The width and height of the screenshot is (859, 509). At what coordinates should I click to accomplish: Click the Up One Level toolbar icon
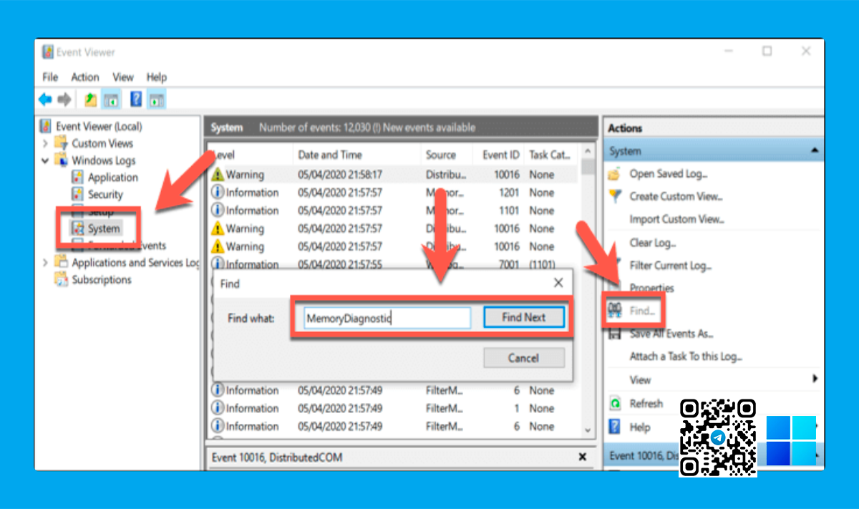(91, 99)
